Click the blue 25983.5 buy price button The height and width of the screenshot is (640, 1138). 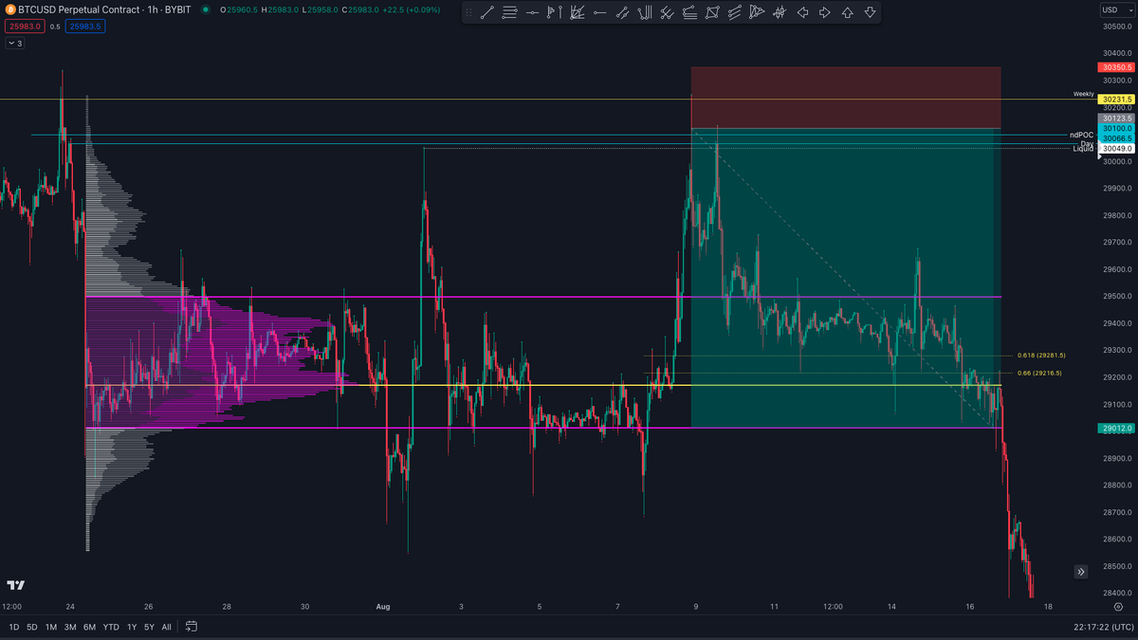(84, 27)
